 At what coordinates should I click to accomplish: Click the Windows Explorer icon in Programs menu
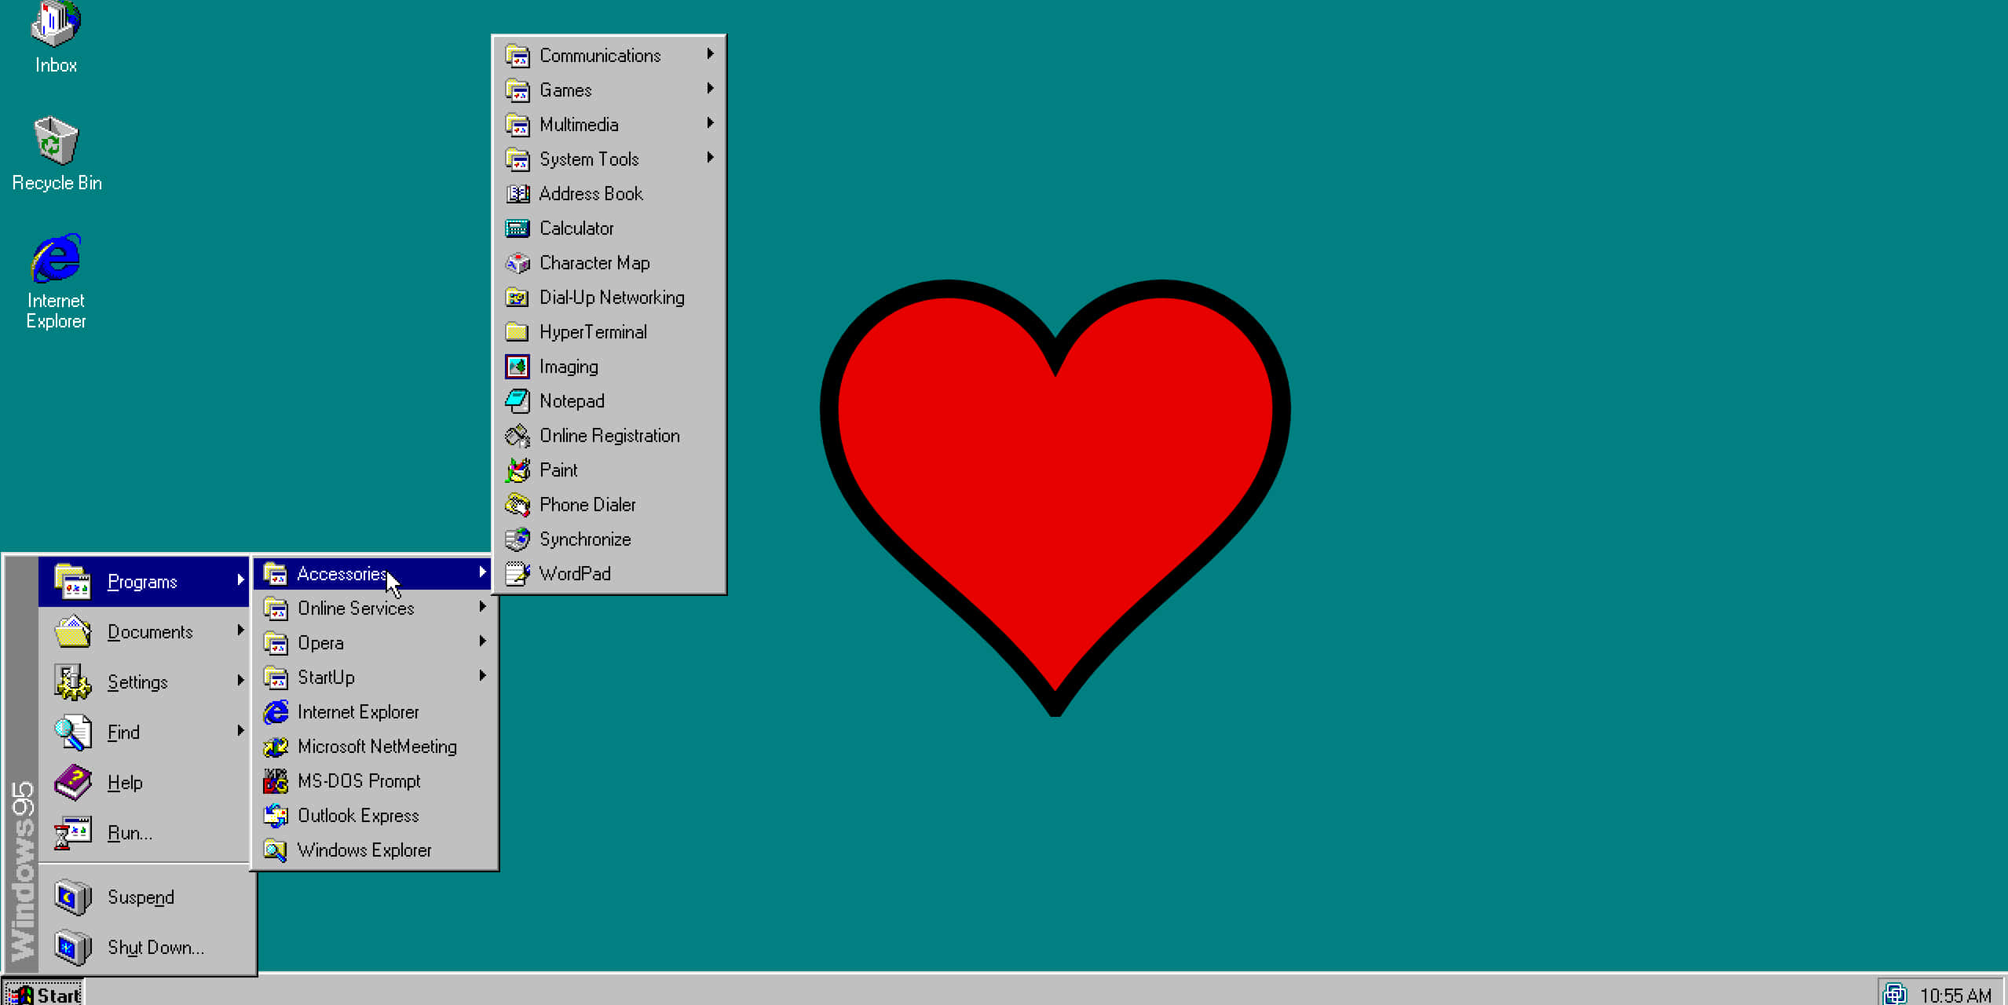click(x=276, y=850)
